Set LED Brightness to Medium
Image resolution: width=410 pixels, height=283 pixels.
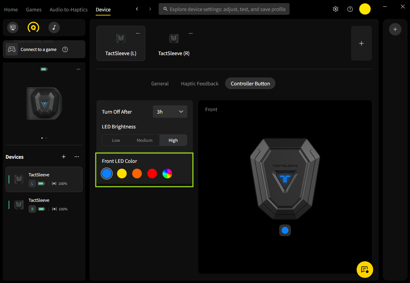pos(144,140)
